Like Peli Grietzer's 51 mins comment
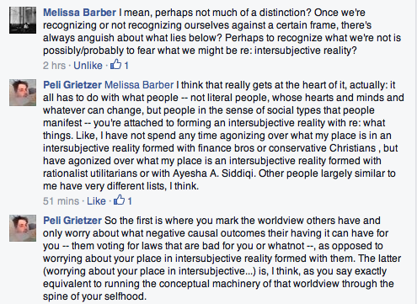 coord(96,201)
